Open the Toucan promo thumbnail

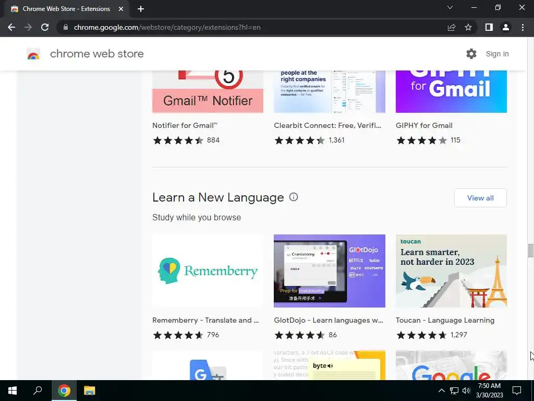point(451,271)
